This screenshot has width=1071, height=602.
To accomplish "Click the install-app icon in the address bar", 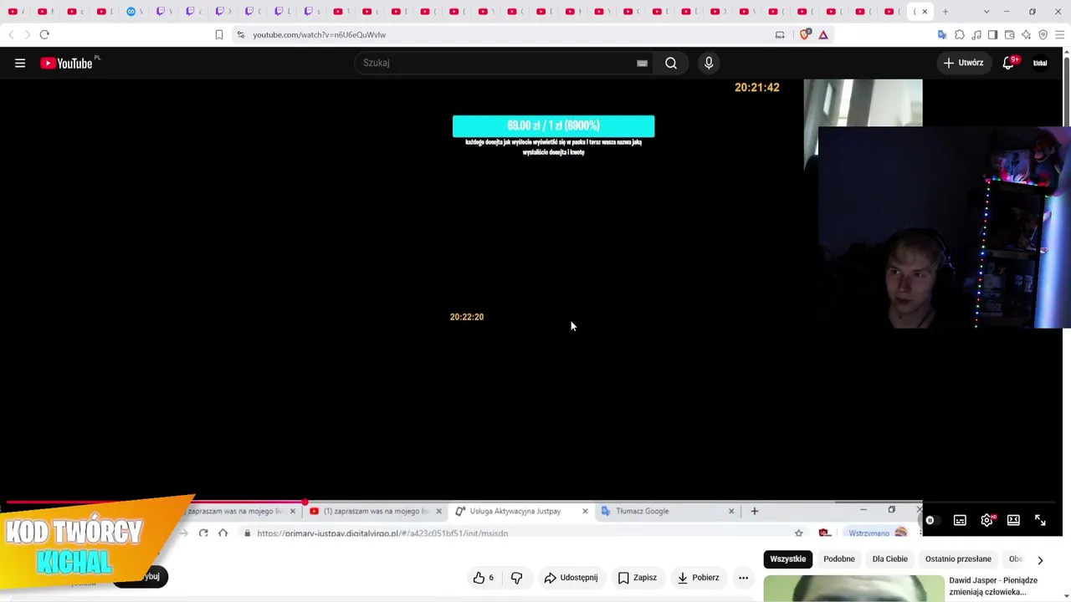I will [780, 35].
